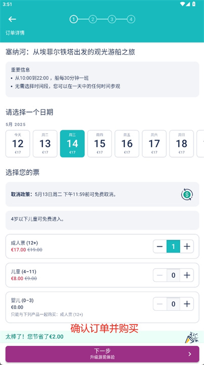Choose Sunday the 18th
Image resolution: width=204 pixels, height=365 pixels.
point(181,143)
